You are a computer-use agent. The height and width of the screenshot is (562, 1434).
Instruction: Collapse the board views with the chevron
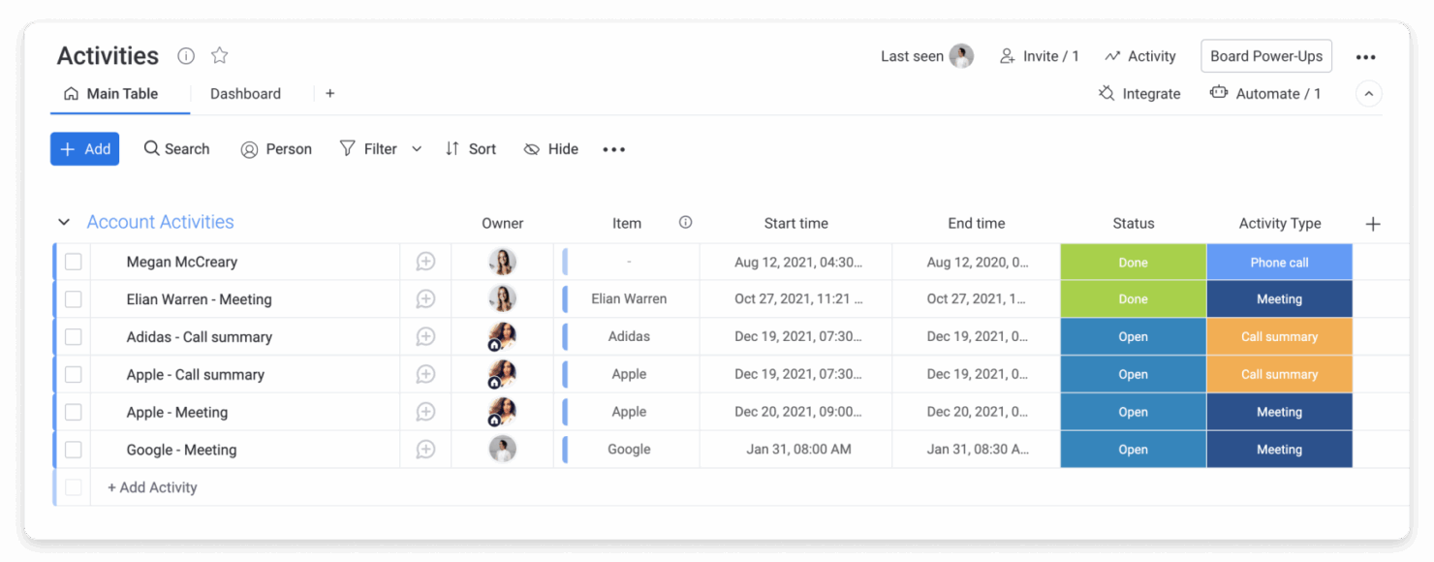(1368, 93)
